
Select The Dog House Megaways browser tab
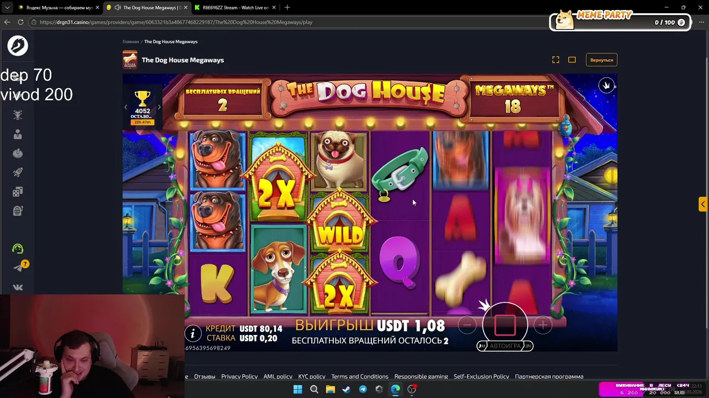147,8
